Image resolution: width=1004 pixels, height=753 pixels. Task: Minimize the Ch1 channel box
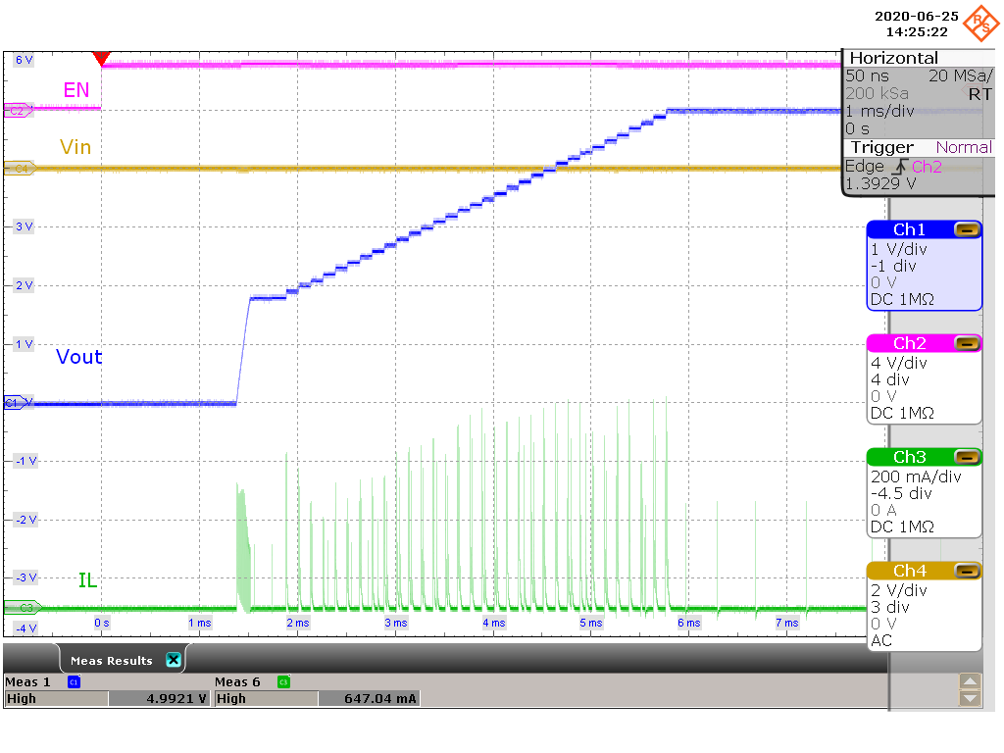(967, 229)
